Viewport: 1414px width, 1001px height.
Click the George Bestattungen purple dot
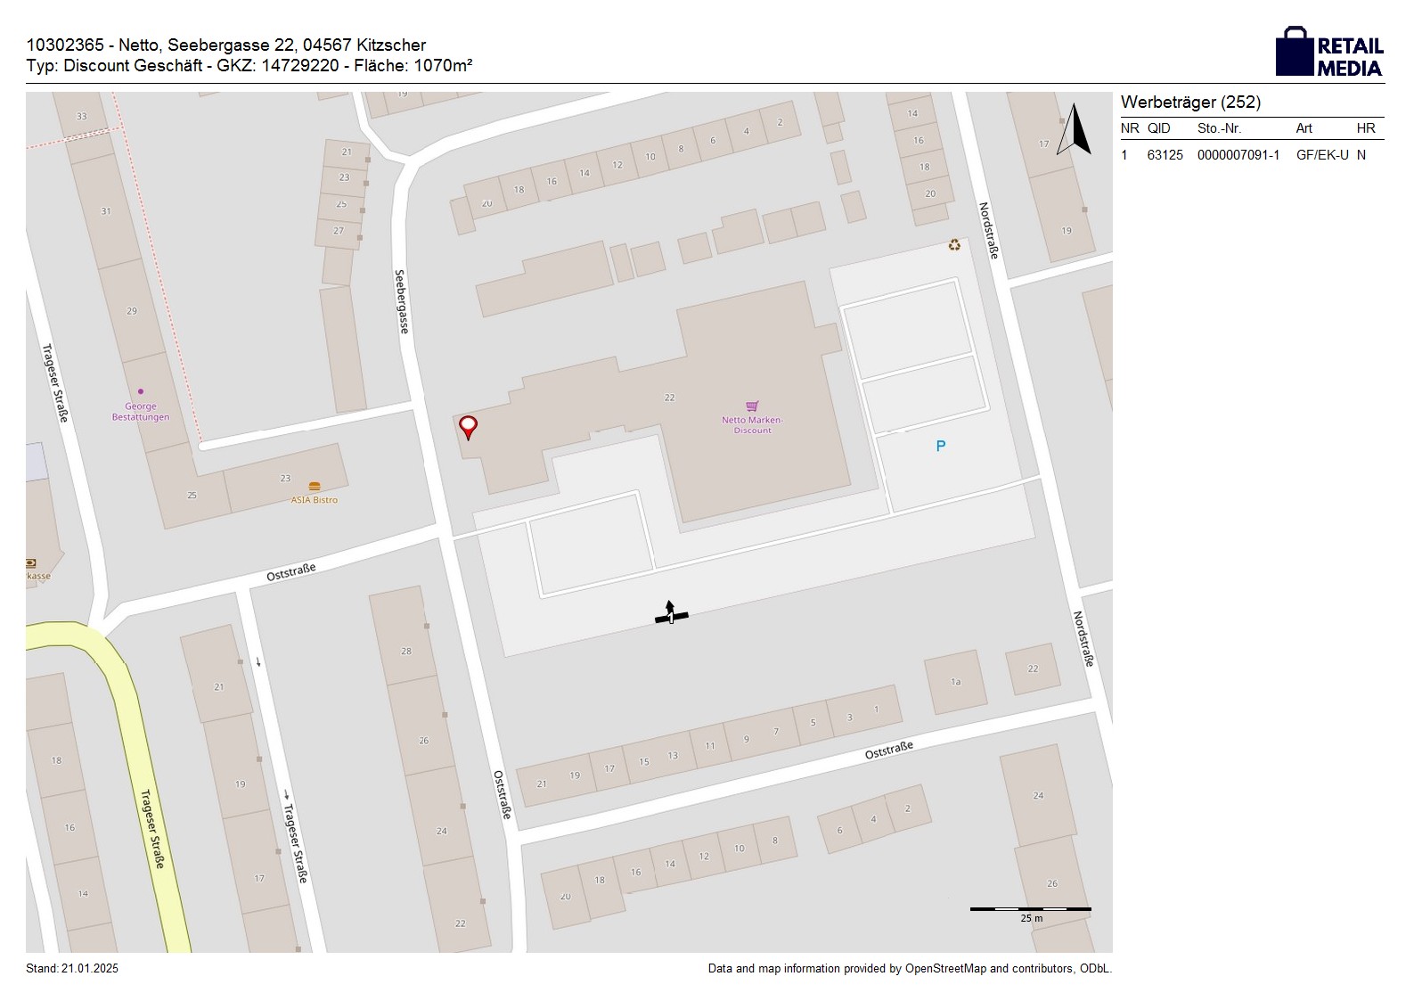click(x=141, y=391)
